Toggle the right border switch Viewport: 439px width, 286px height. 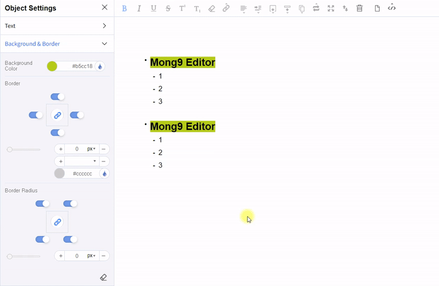pyautogui.click(x=77, y=115)
